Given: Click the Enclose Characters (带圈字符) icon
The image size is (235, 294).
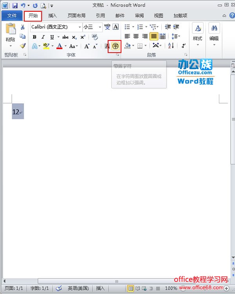Looking at the screenshot, I should 115,46.
